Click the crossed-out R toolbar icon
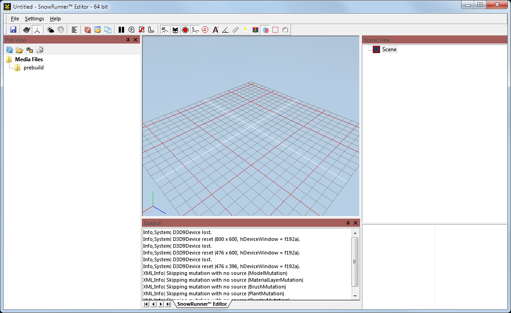511x313 pixels. pyautogui.click(x=141, y=30)
